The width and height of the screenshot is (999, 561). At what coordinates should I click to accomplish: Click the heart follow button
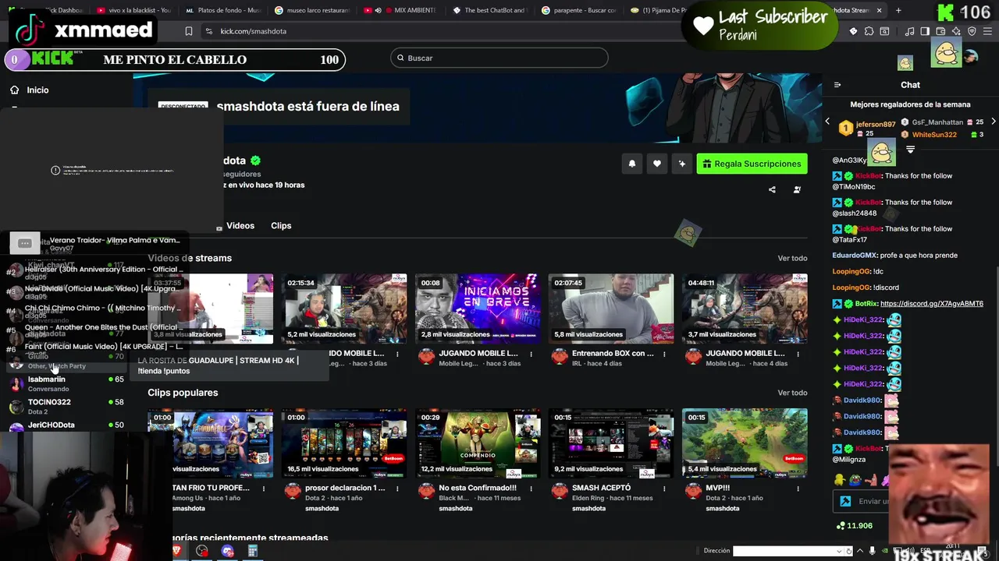click(x=657, y=164)
